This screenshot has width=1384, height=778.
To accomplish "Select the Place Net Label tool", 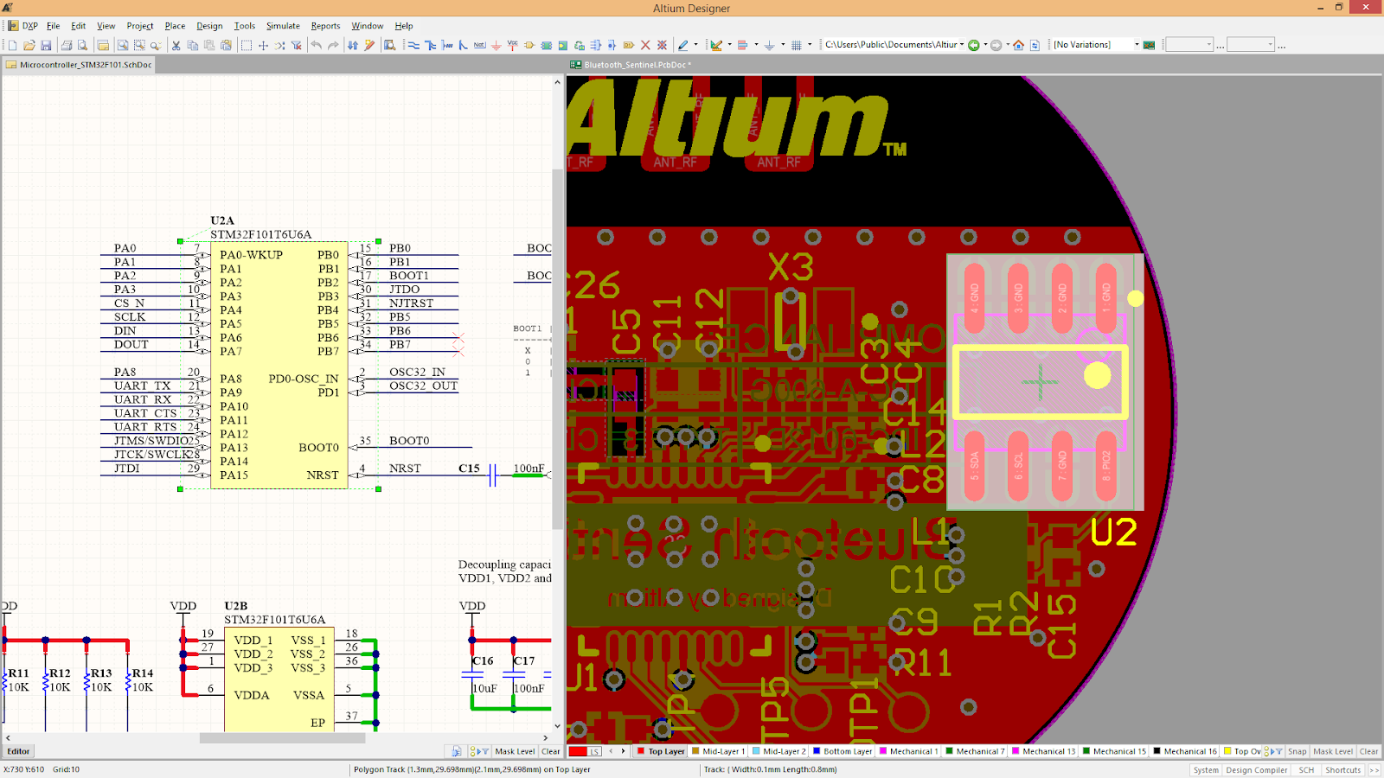I will [479, 45].
